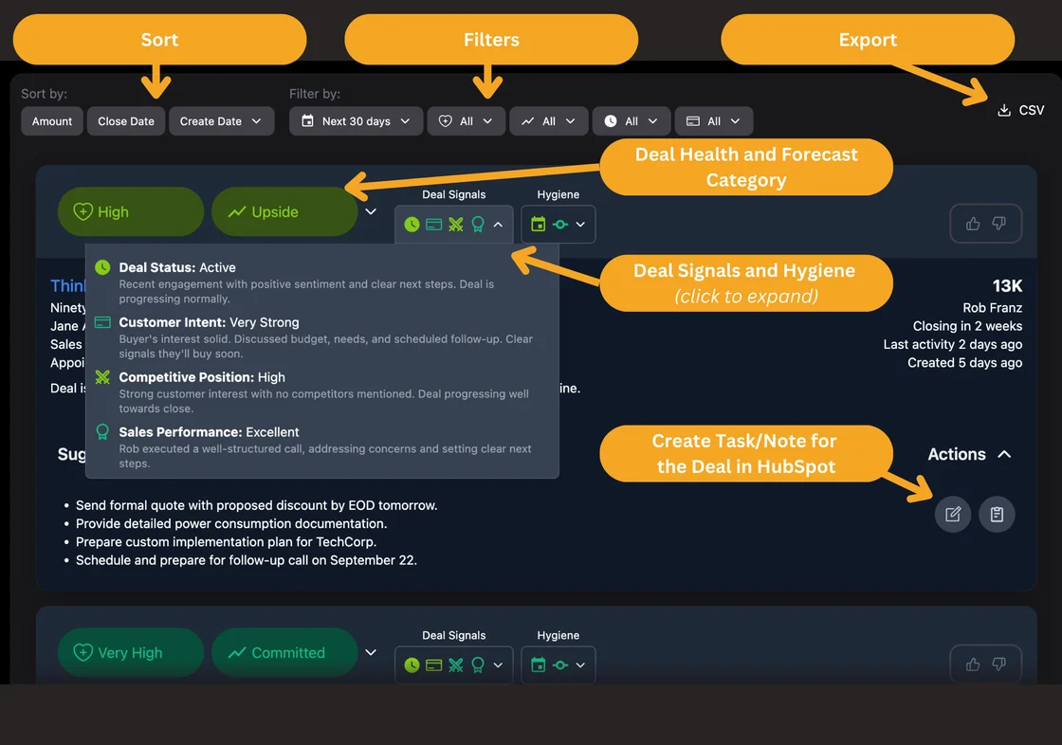This screenshot has height=745, width=1062.
Task: Click the create task clipboard icon
Action: [997, 514]
